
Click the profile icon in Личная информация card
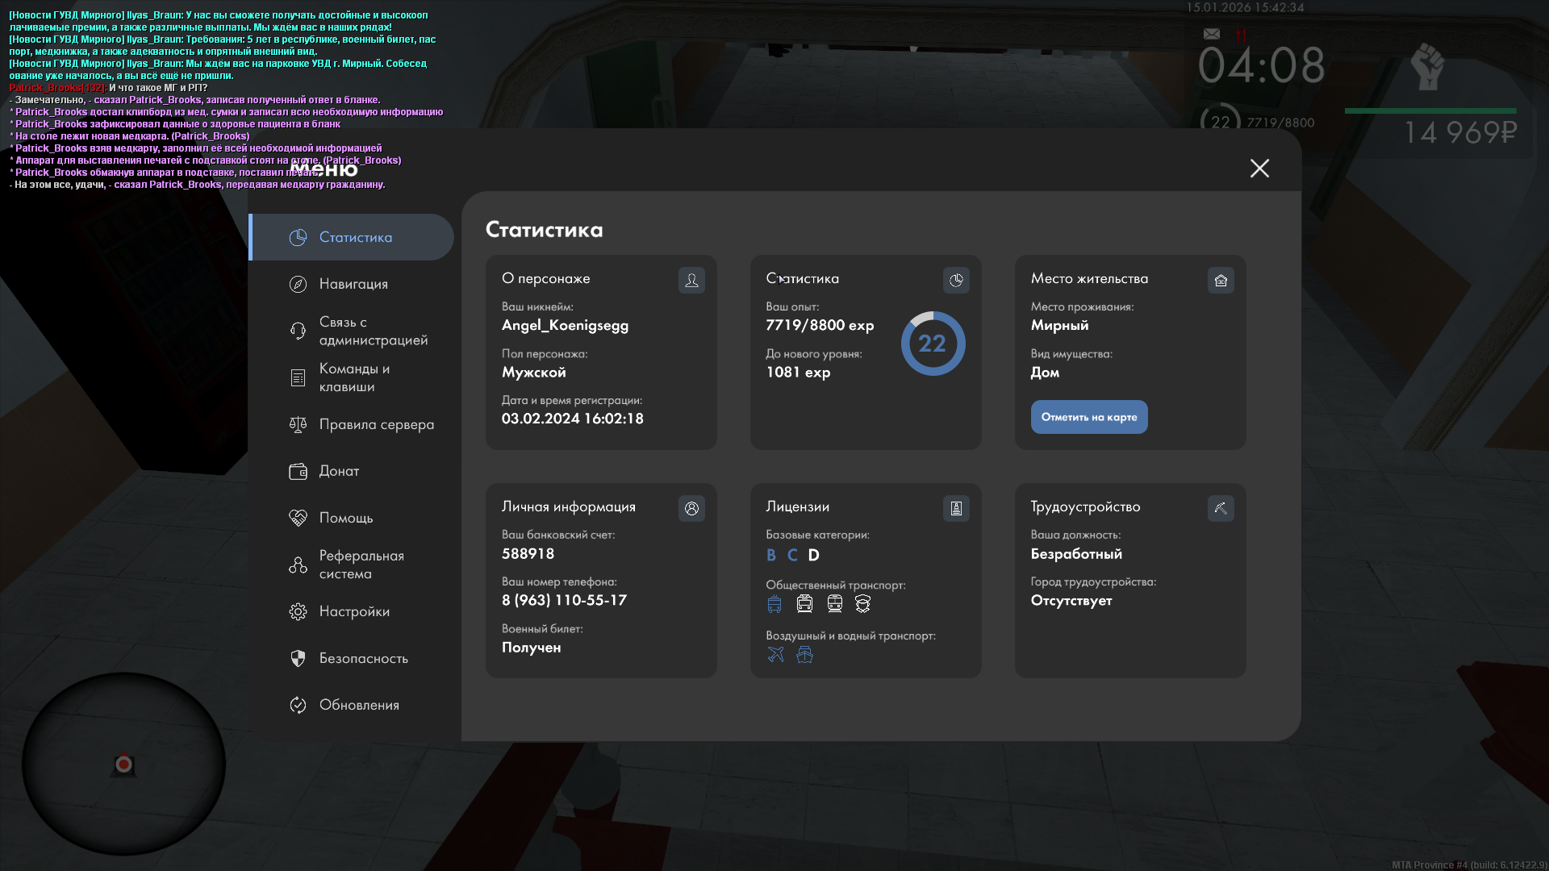[x=691, y=508]
